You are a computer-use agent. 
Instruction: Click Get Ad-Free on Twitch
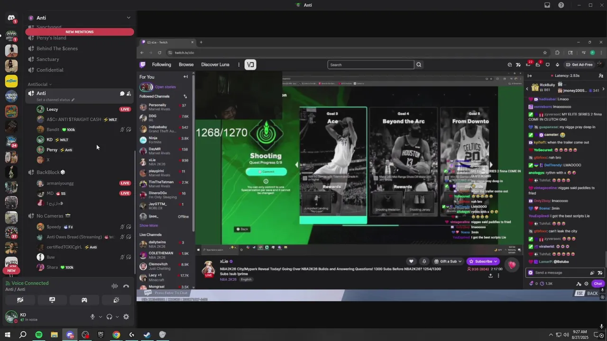pyautogui.click(x=579, y=65)
